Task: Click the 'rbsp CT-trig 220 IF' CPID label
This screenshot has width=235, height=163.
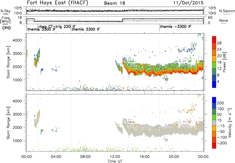Action: [57, 26]
